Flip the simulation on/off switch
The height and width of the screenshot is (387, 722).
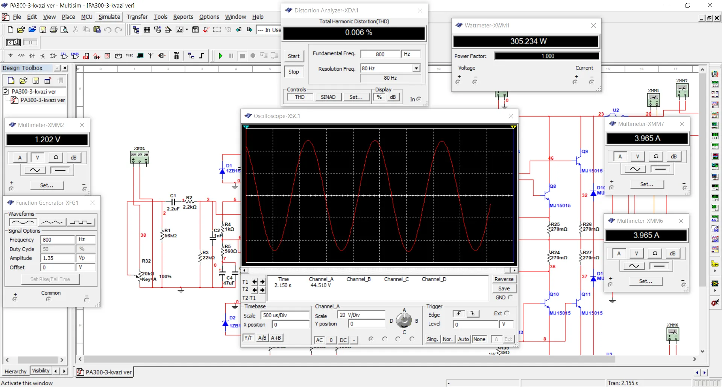(x=14, y=42)
